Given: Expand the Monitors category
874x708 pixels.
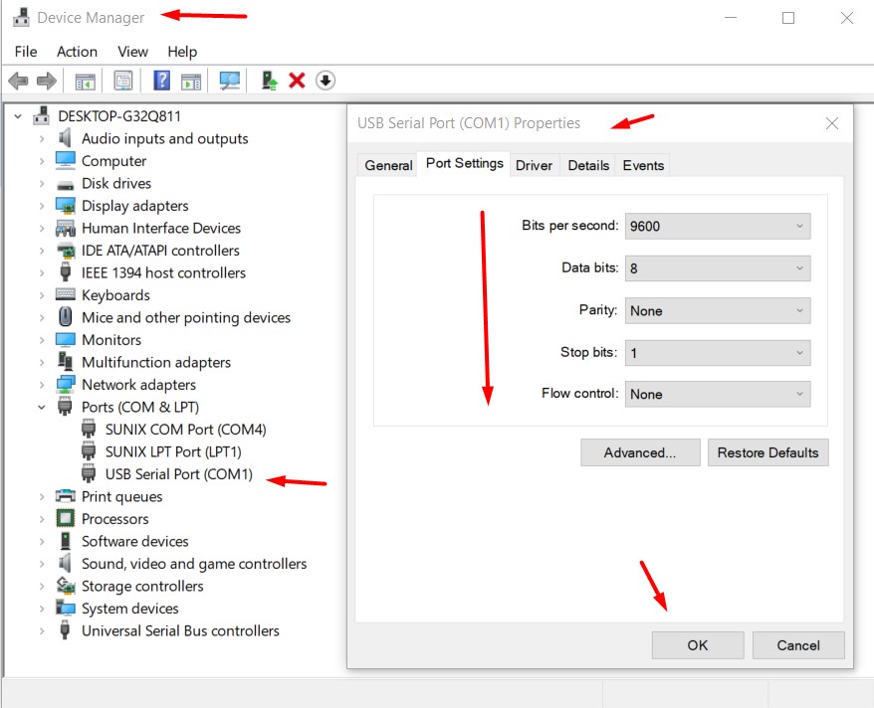Looking at the screenshot, I should [42, 340].
